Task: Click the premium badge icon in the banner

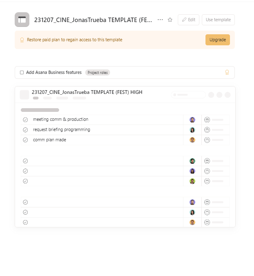Action: [22, 40]
